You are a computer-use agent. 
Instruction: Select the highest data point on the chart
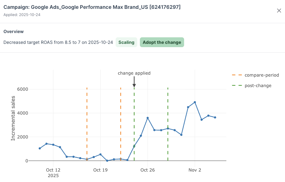click(195, 102)
